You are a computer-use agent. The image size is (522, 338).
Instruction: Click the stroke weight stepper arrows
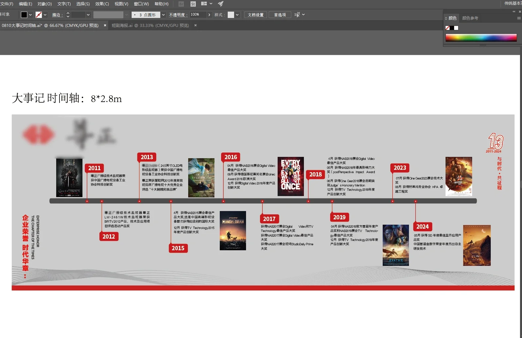coord(68,15)
